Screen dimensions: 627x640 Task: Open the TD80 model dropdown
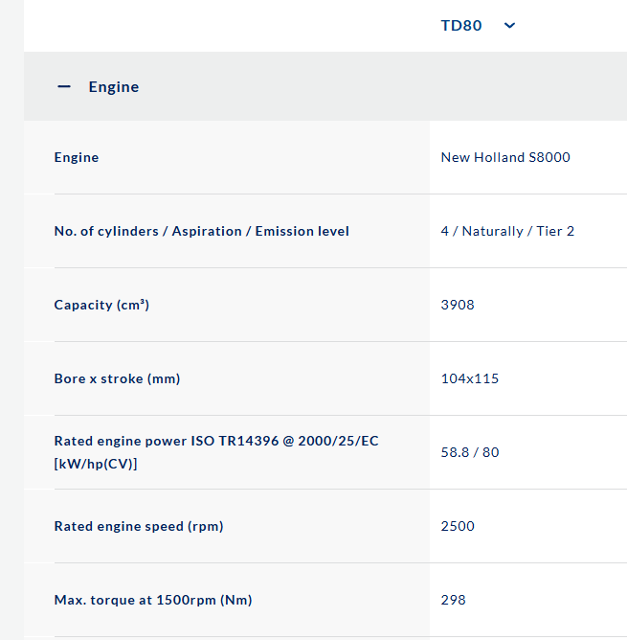[x=461, y=26]
